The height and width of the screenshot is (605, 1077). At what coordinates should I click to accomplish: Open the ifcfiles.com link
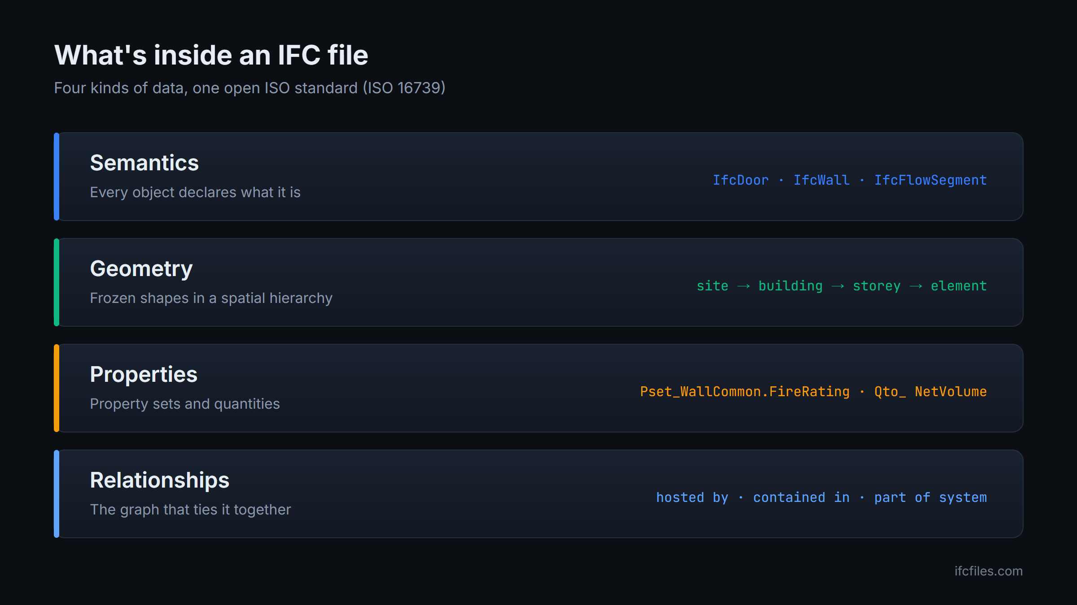point(988,571)
